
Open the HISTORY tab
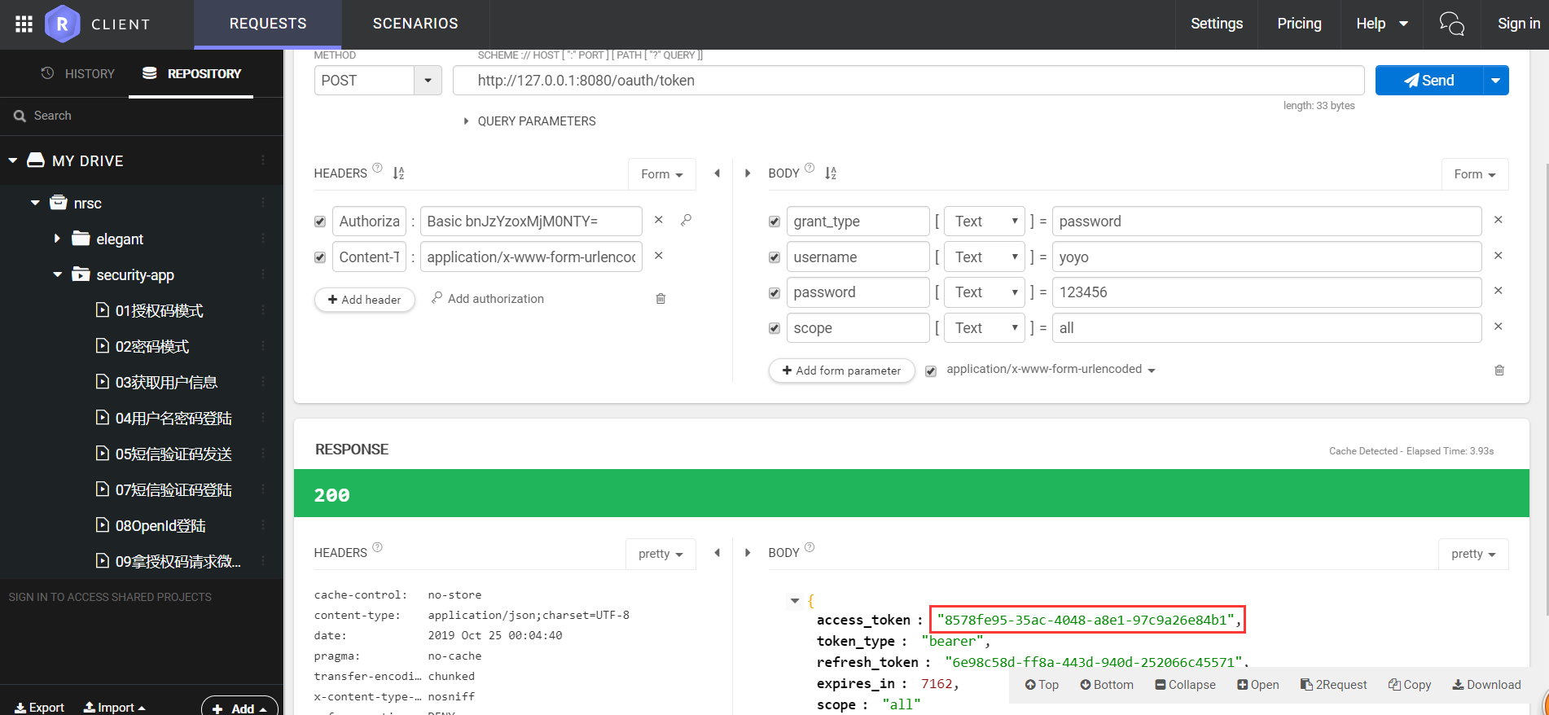78,73
